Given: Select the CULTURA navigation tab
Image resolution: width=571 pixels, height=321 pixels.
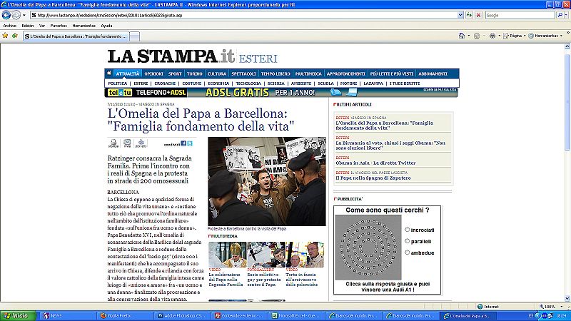Looking at the screenshot, I should (217, 73).
